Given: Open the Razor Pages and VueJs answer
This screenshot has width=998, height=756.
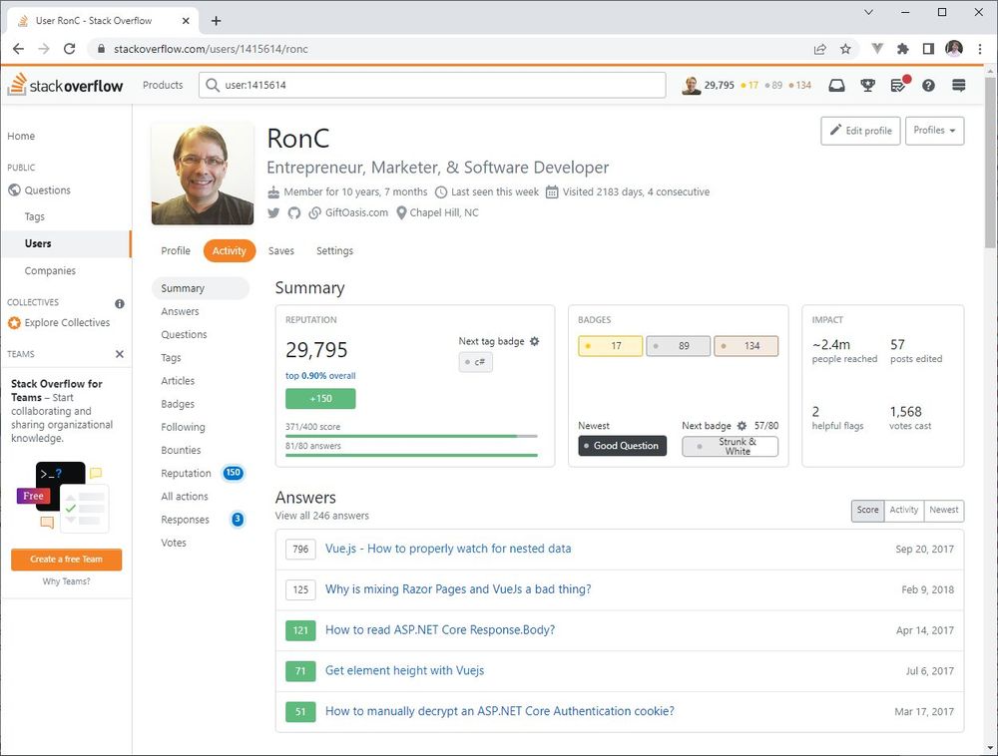Looking at the screenshot, I should (458, 589).
